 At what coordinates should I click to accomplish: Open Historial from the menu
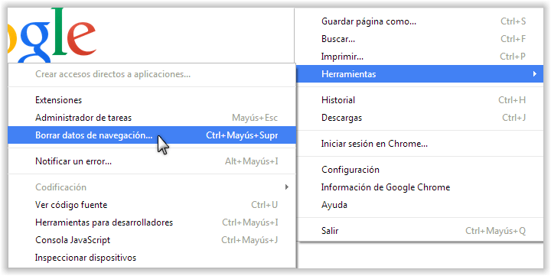(x=420, y=100)
